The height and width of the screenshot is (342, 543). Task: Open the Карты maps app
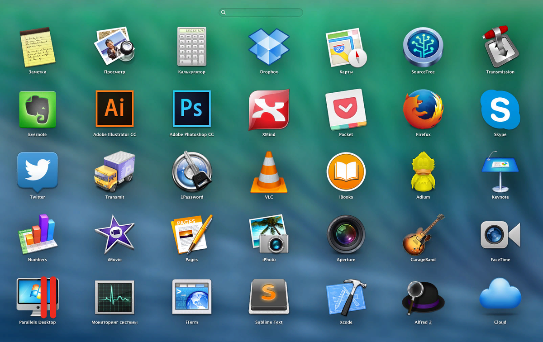(x=346, y=47)
